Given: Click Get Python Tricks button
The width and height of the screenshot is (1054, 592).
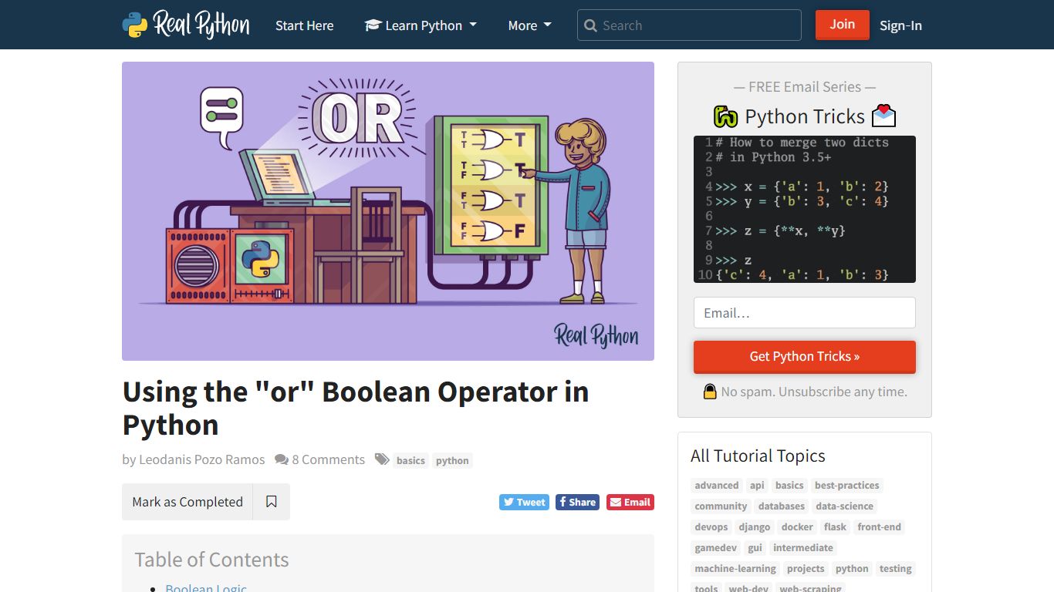Looking at the screenshot, I should 805,357.
